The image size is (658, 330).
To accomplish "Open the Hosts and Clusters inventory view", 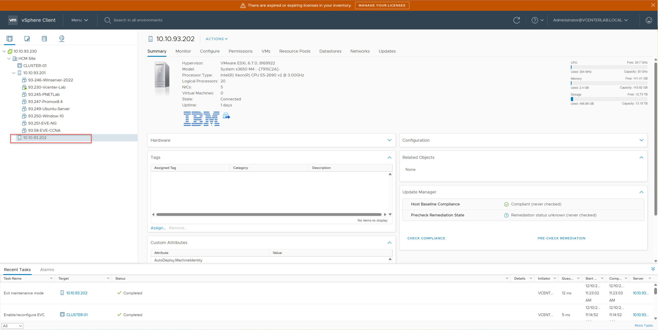I will (x=10, y=39).
